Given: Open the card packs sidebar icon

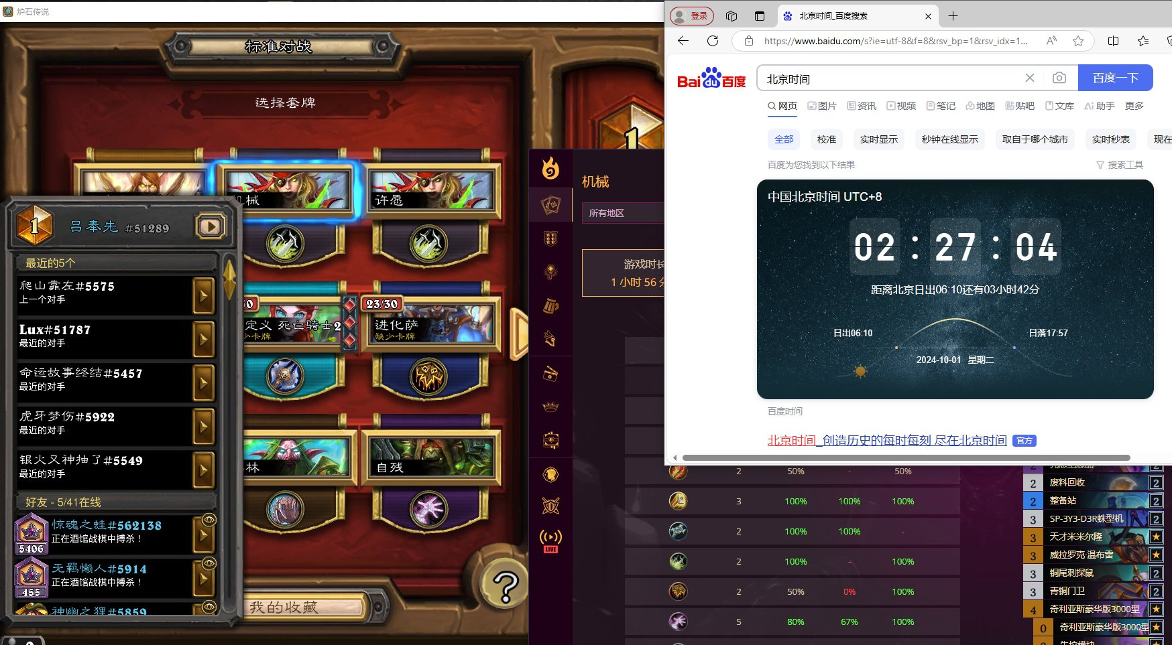Looking at the screenshot, I should [550, 373].
